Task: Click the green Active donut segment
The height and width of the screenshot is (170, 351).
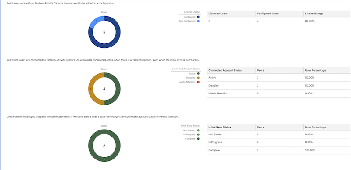Action: coord(118,89)
